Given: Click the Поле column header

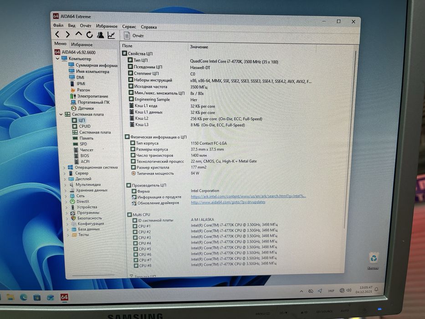Looking at the screenshot, I should click(x=128, y=46).
